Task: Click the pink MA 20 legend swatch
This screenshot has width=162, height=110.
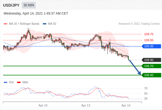Action: (5, 24)
